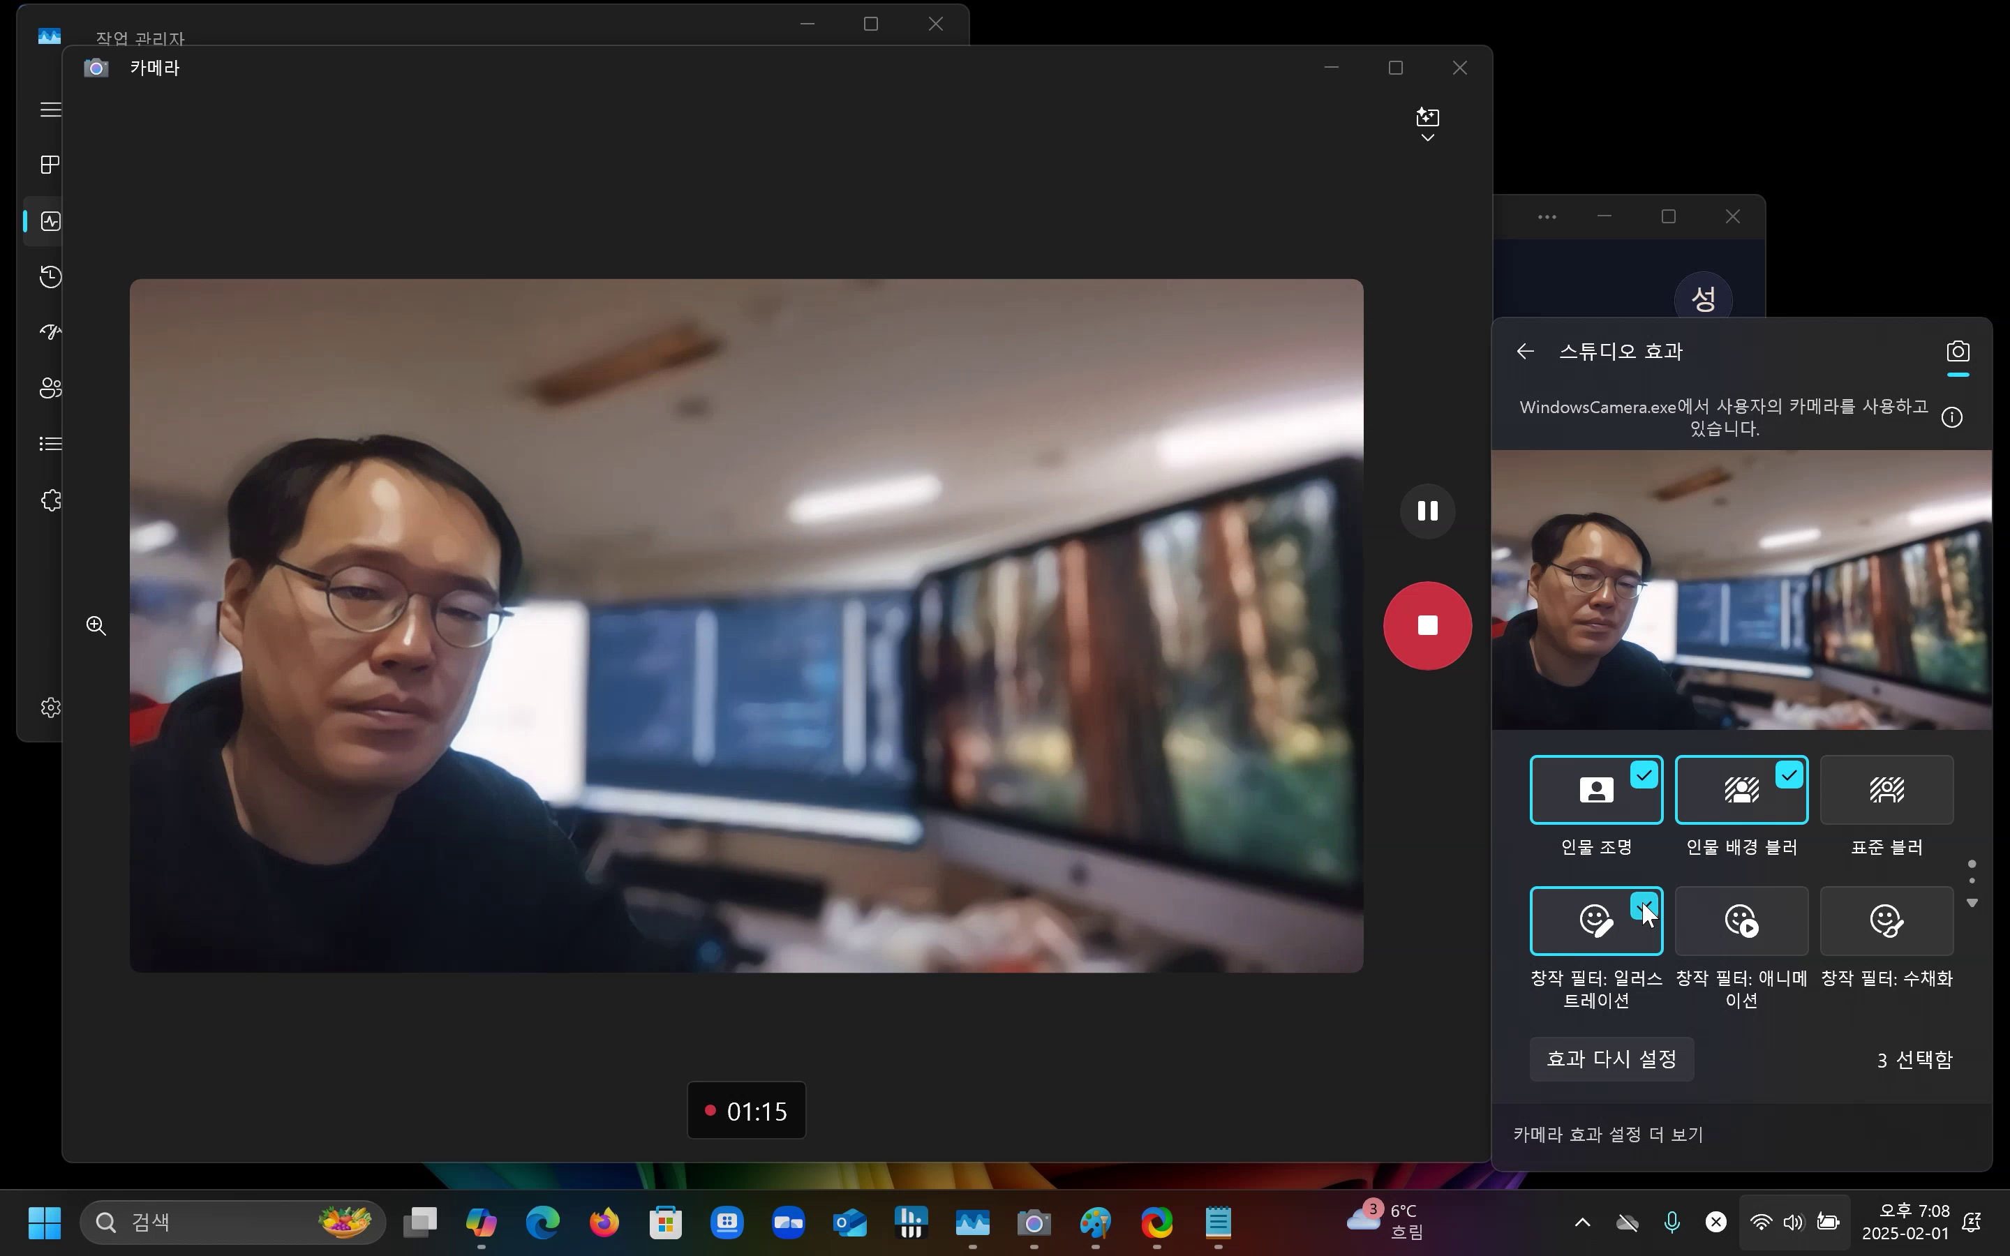The width and height of the screenshot is (2010, 1256).
Task: Open Task Manager settings gear
Action: click(51, 707)
